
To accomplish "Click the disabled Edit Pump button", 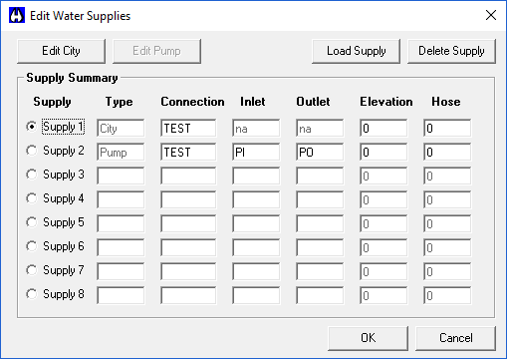I will [156, 51].
